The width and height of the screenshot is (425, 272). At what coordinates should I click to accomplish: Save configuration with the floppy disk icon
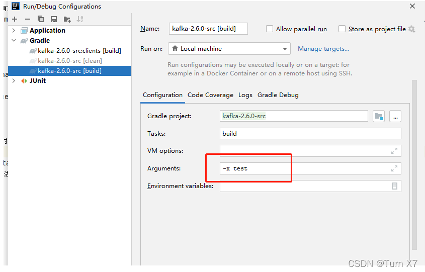(54, 19)
